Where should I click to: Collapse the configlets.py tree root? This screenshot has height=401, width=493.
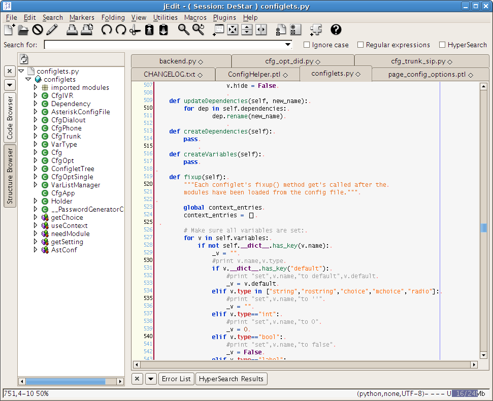coord(21,71)
